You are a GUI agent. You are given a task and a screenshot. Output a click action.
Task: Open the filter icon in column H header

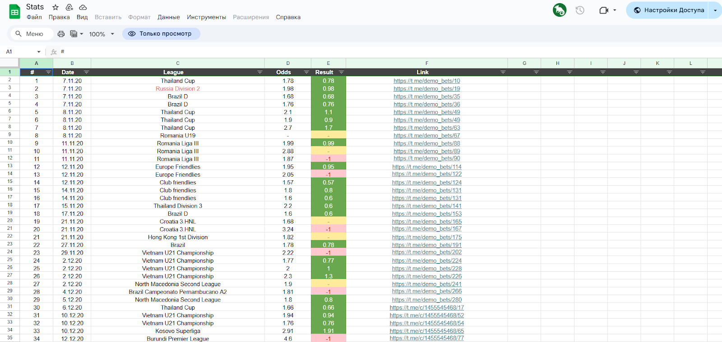(x=569, y=72)
